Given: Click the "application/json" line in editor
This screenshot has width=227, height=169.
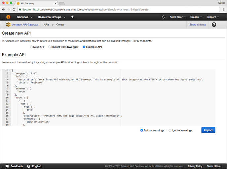Looking at the screenshot, I should click(x=37, y=122).
